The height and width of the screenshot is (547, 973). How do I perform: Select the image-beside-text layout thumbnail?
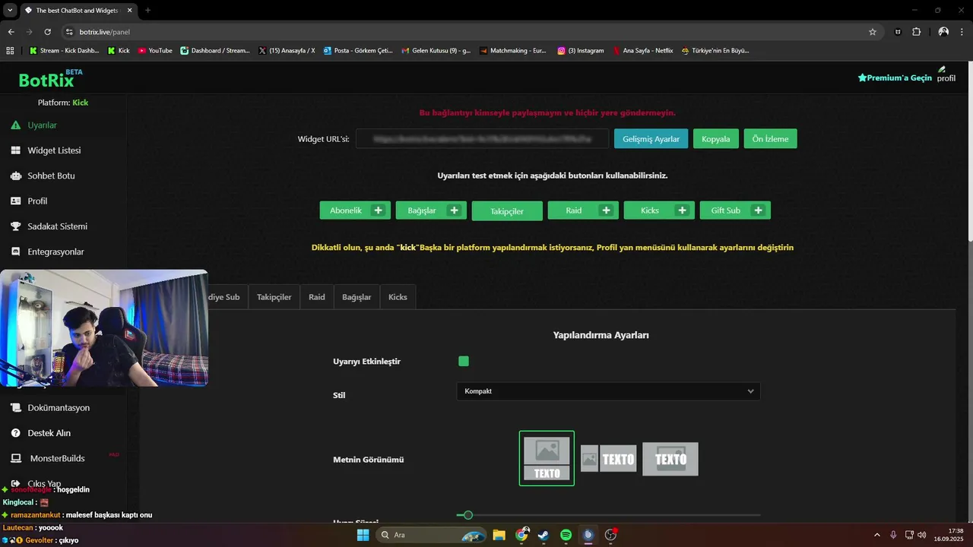tap(608, 459)
